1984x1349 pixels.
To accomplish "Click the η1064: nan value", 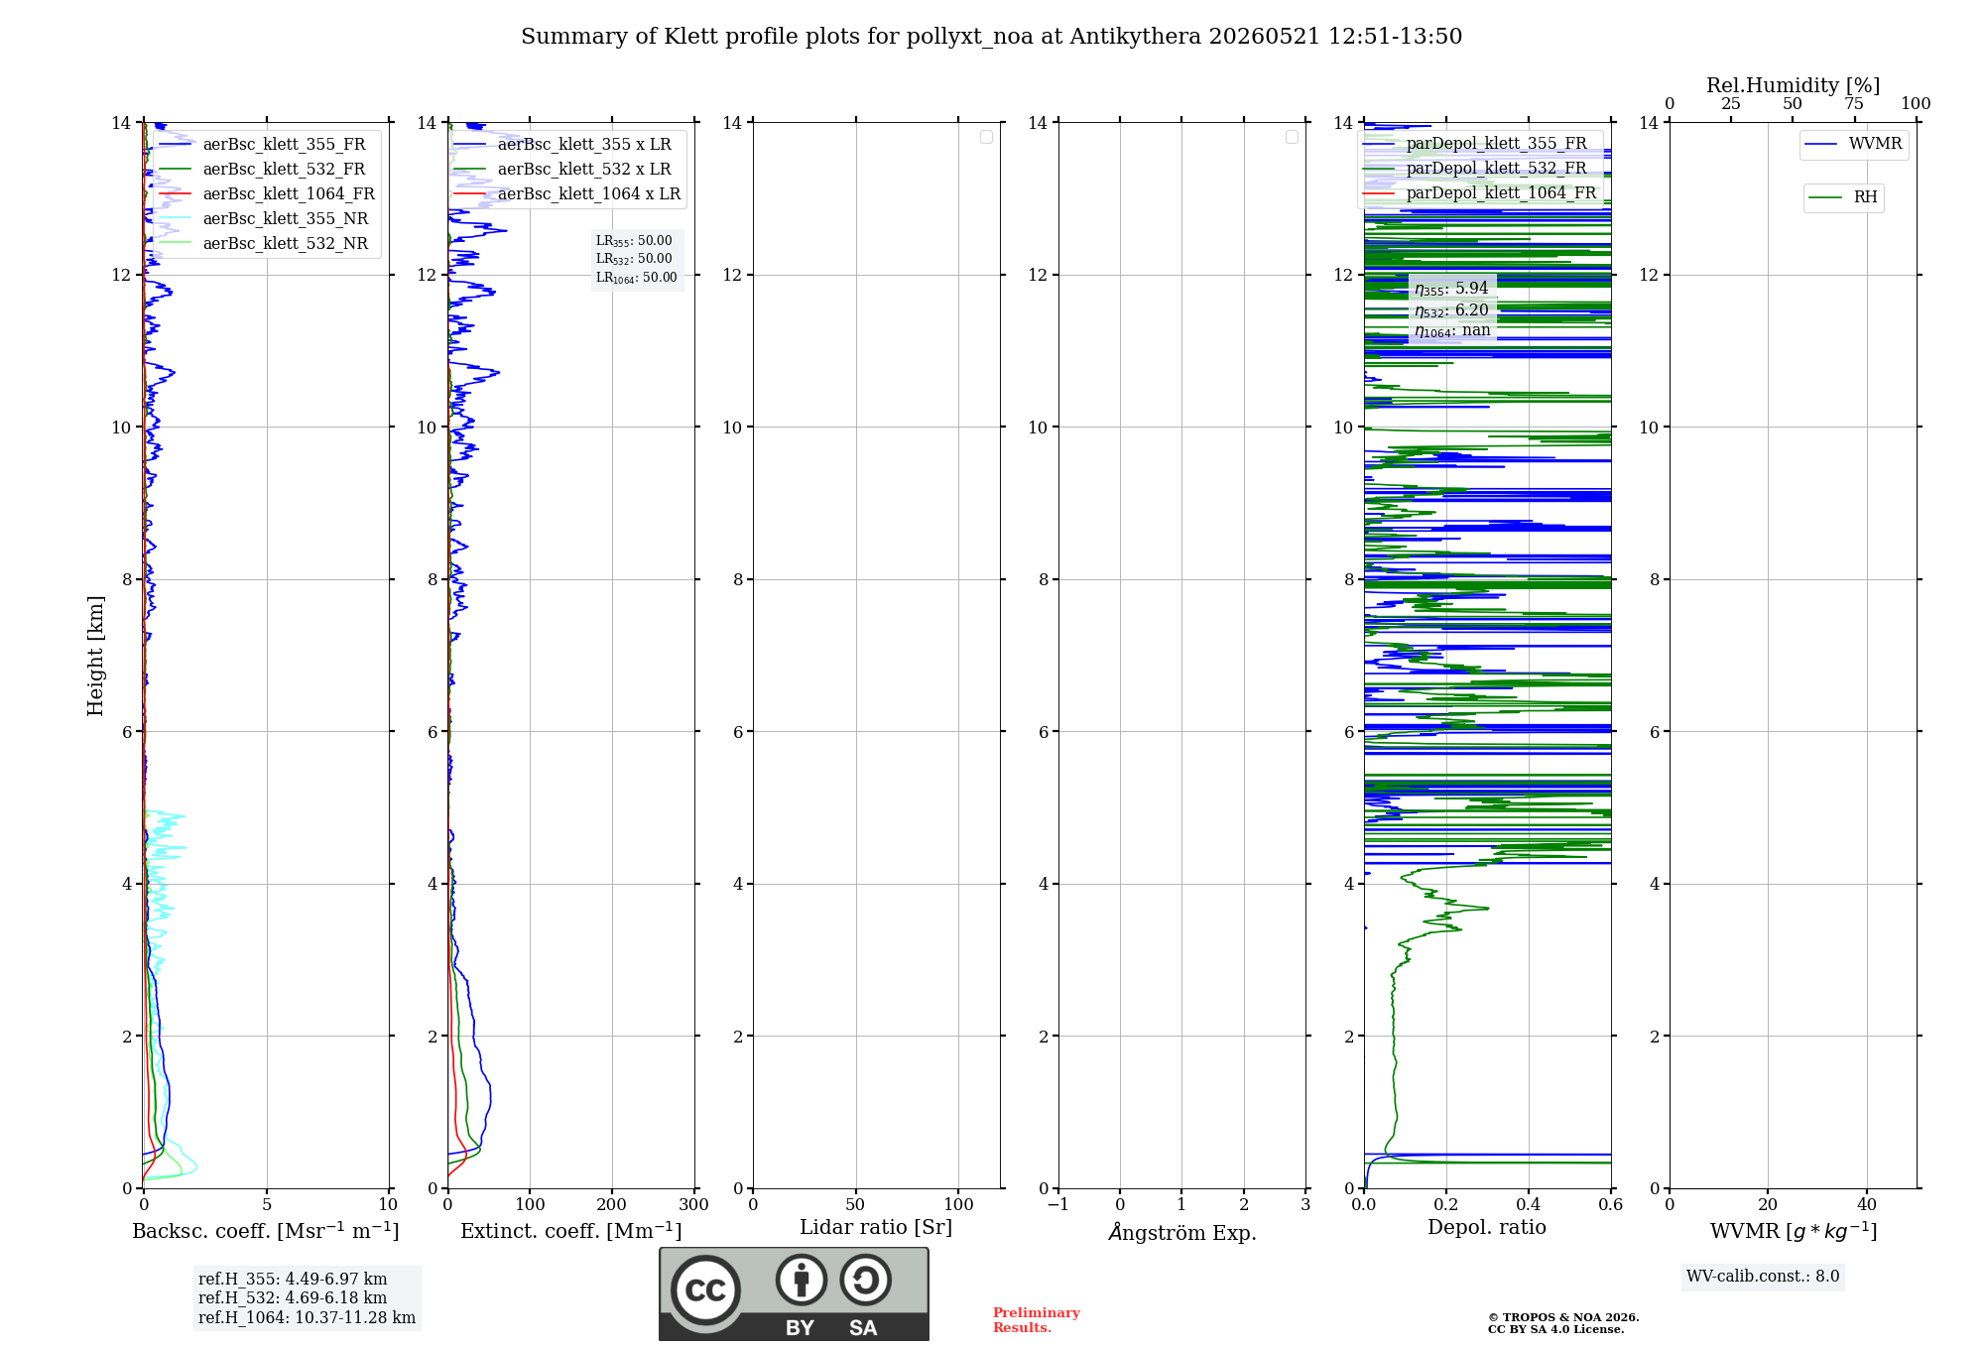I will (x=1452, y=330).
